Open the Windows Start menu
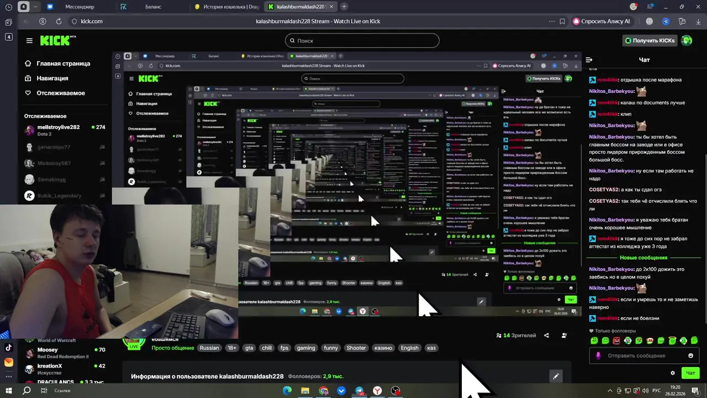Viewport: 707px width, 398px height. (x=9, y=391)
